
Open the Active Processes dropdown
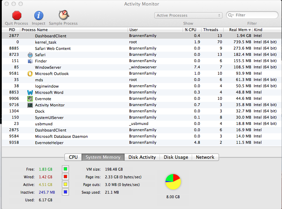(x=188, y=15)
